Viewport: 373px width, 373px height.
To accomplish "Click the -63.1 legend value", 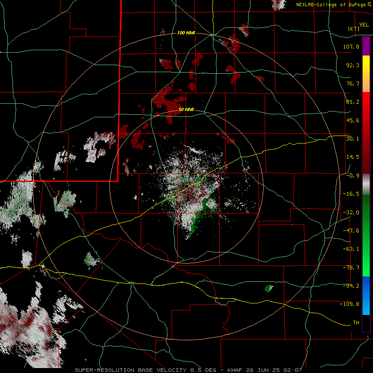I will (351, 249).
